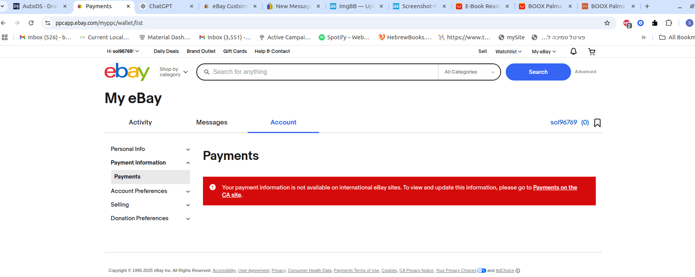695x277 pixels.
Task: Expand the Selling section
Action: point(150,205)
